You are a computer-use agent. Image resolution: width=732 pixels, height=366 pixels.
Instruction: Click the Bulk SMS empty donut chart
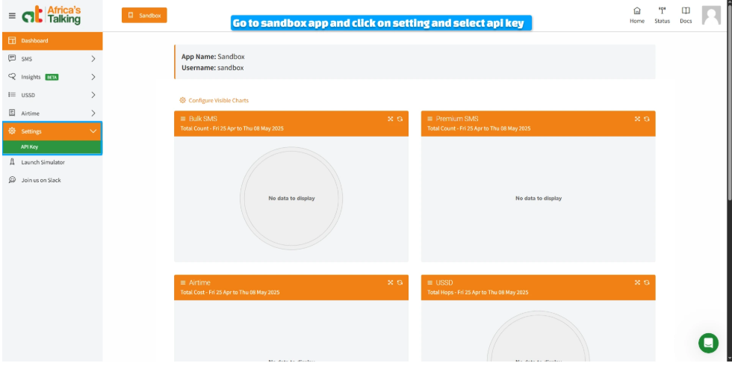pyautogui.click(x=291, y=199)
